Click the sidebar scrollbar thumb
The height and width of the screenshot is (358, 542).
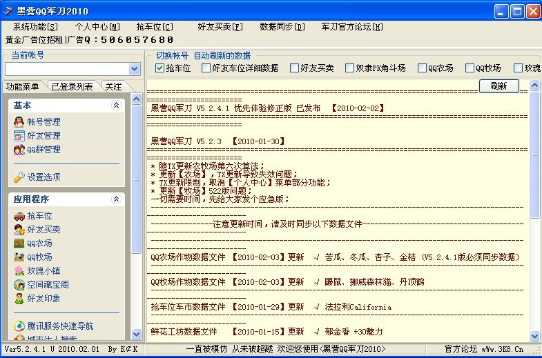click(x=137, y=179)
